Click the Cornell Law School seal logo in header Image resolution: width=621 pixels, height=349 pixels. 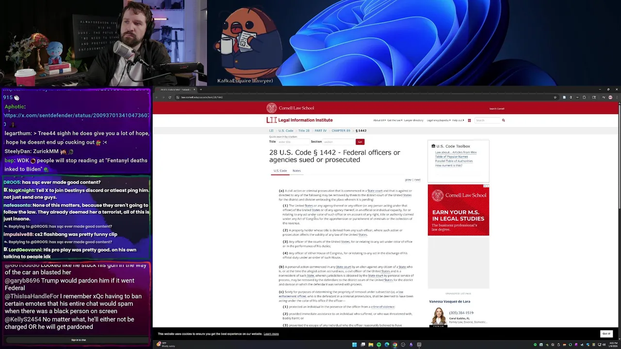(271, 108)
